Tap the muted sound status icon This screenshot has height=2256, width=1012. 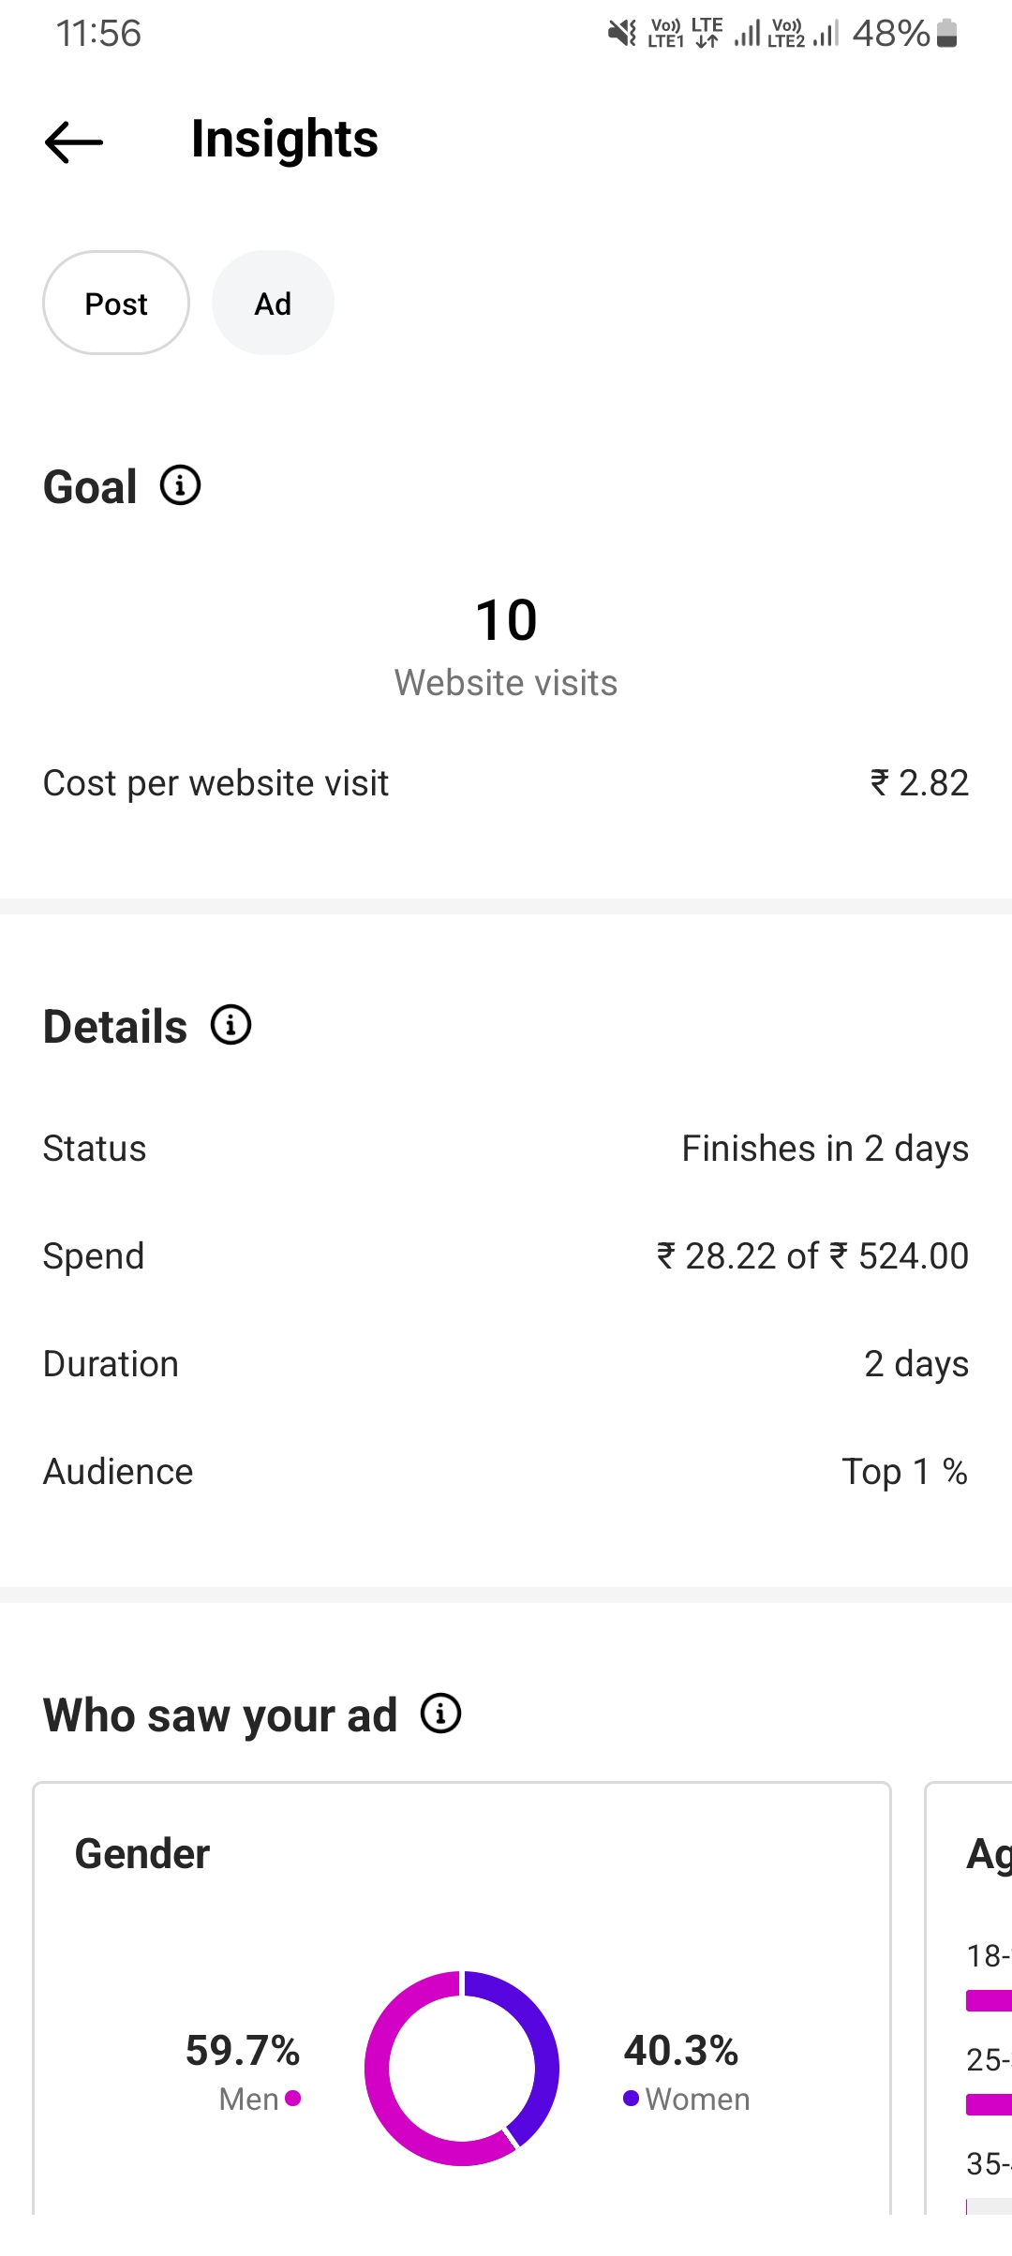tap(621, 34)
